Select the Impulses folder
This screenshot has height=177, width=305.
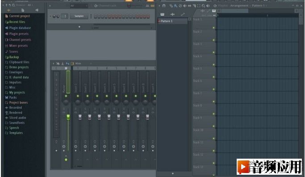(13, 82)
